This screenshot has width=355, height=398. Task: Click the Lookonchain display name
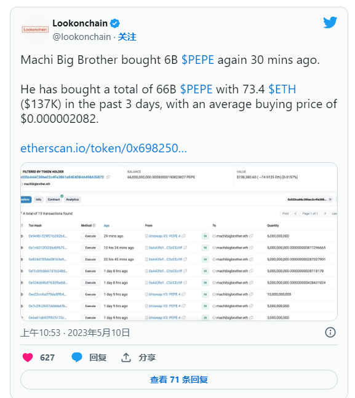tap(80, 23)
